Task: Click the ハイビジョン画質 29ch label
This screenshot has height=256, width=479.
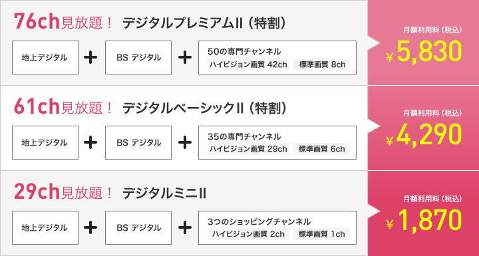Action: tap(248, 149)
